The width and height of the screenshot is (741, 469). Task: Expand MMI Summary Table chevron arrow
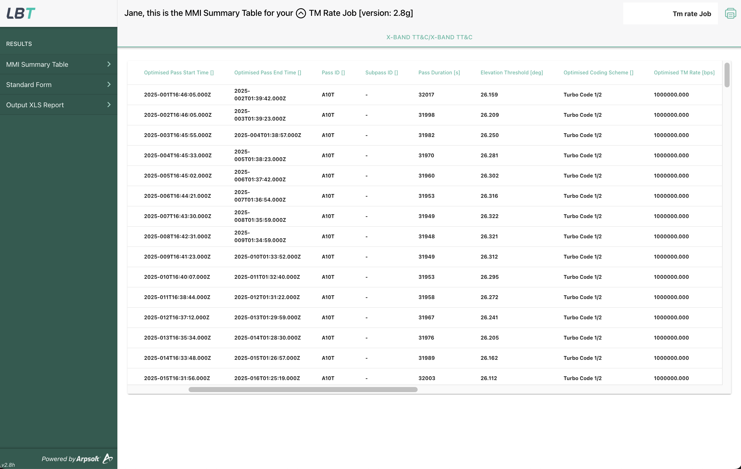(109, 64)
